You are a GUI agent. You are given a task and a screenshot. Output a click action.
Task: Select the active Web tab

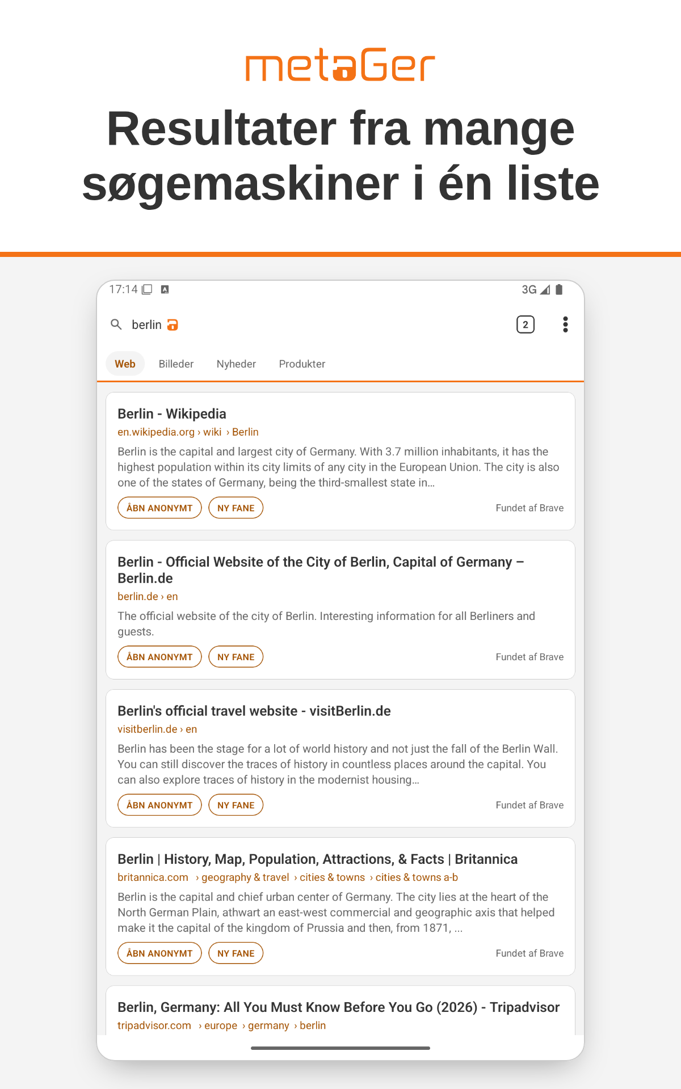(125, 364)
